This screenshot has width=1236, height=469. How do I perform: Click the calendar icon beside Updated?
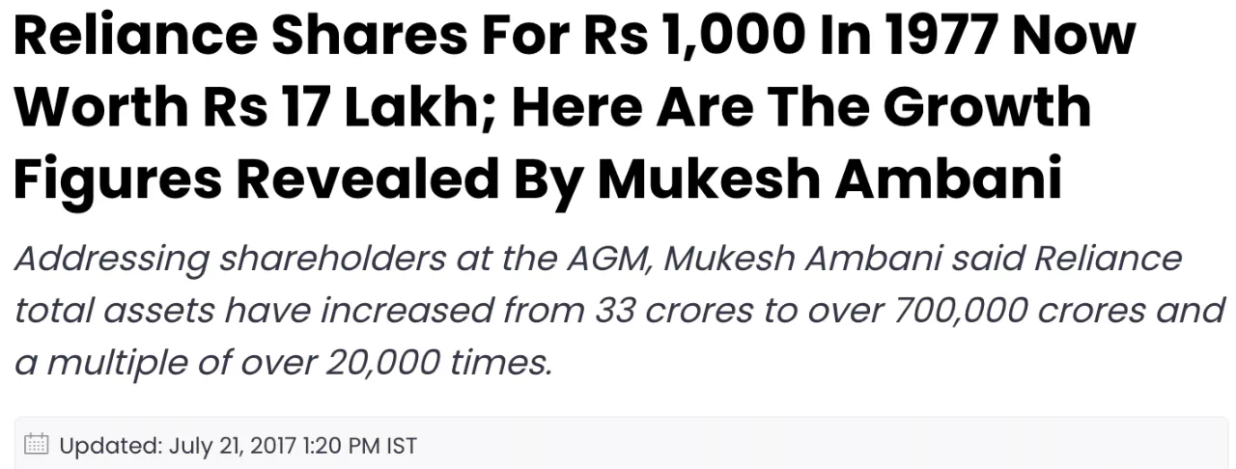[36, 444]
